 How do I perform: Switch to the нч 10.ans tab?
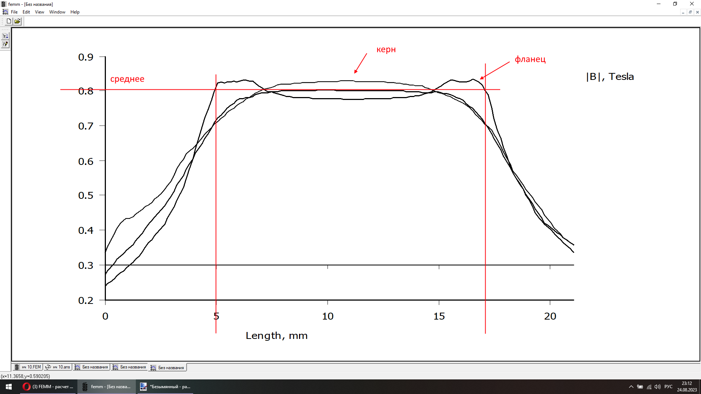pos(58,367)
